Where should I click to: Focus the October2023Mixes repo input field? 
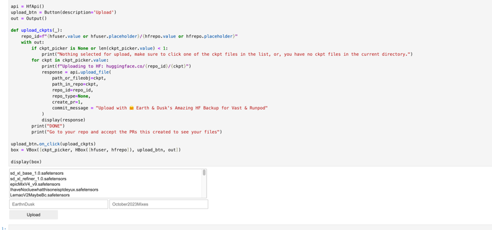159,204
